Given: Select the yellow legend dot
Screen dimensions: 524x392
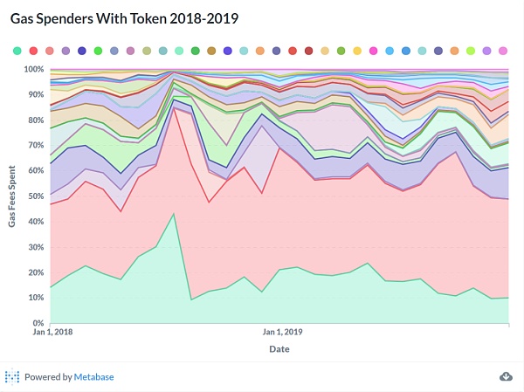Looking at the screenshot, I should (x=357, y=52).
